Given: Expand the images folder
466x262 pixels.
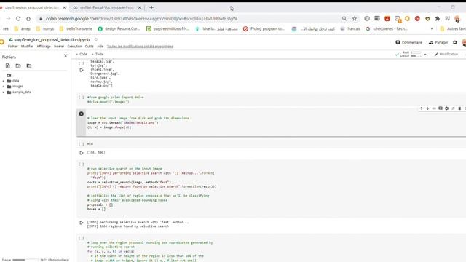Looking at the screenshot, I should coord(3,87).
